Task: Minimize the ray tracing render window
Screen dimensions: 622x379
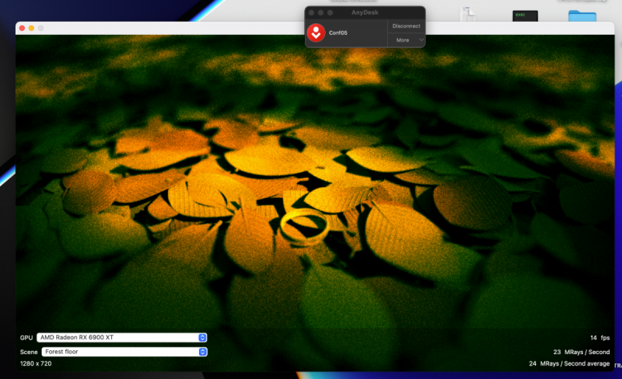Action: [31, 28]
